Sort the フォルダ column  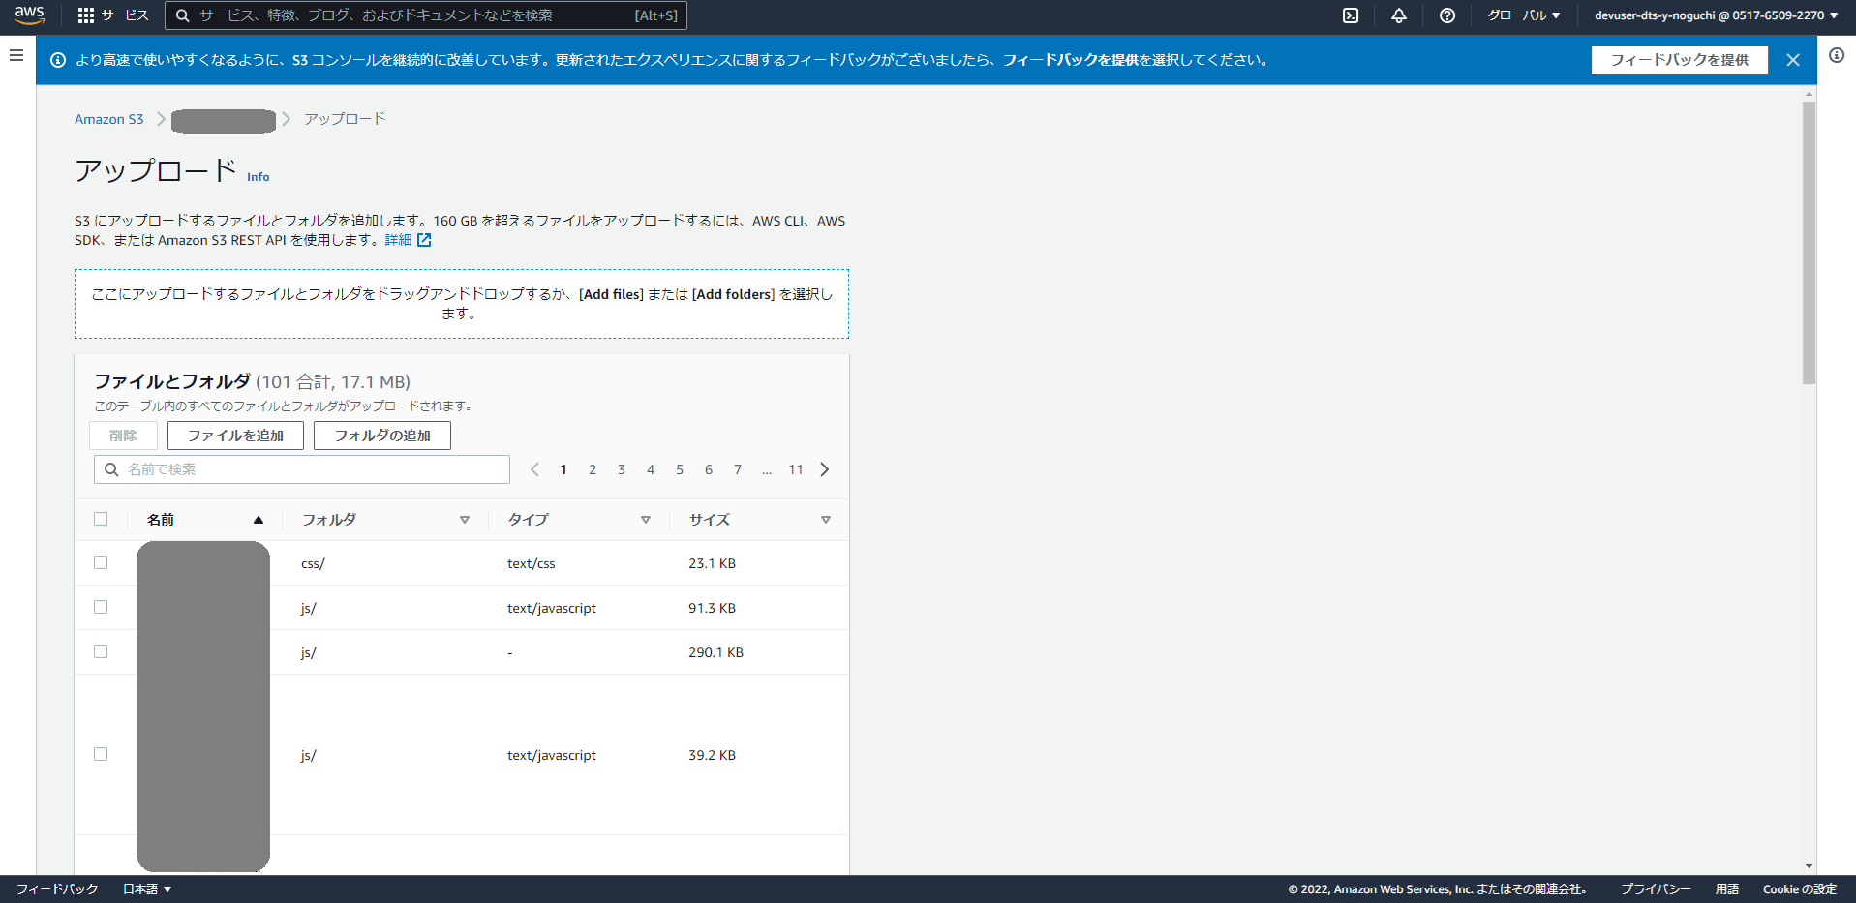[x=465, y=520]
